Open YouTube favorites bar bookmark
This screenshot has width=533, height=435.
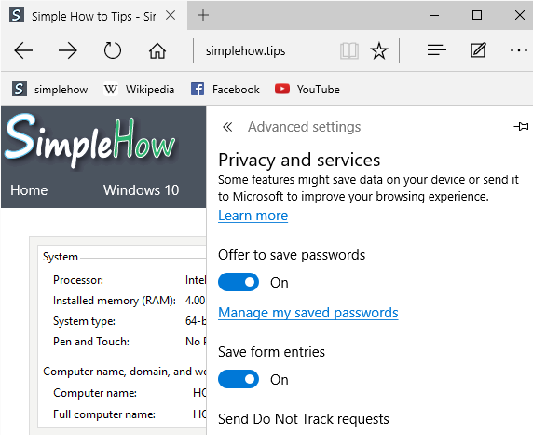pyautogui.click(x=307, y=90)
